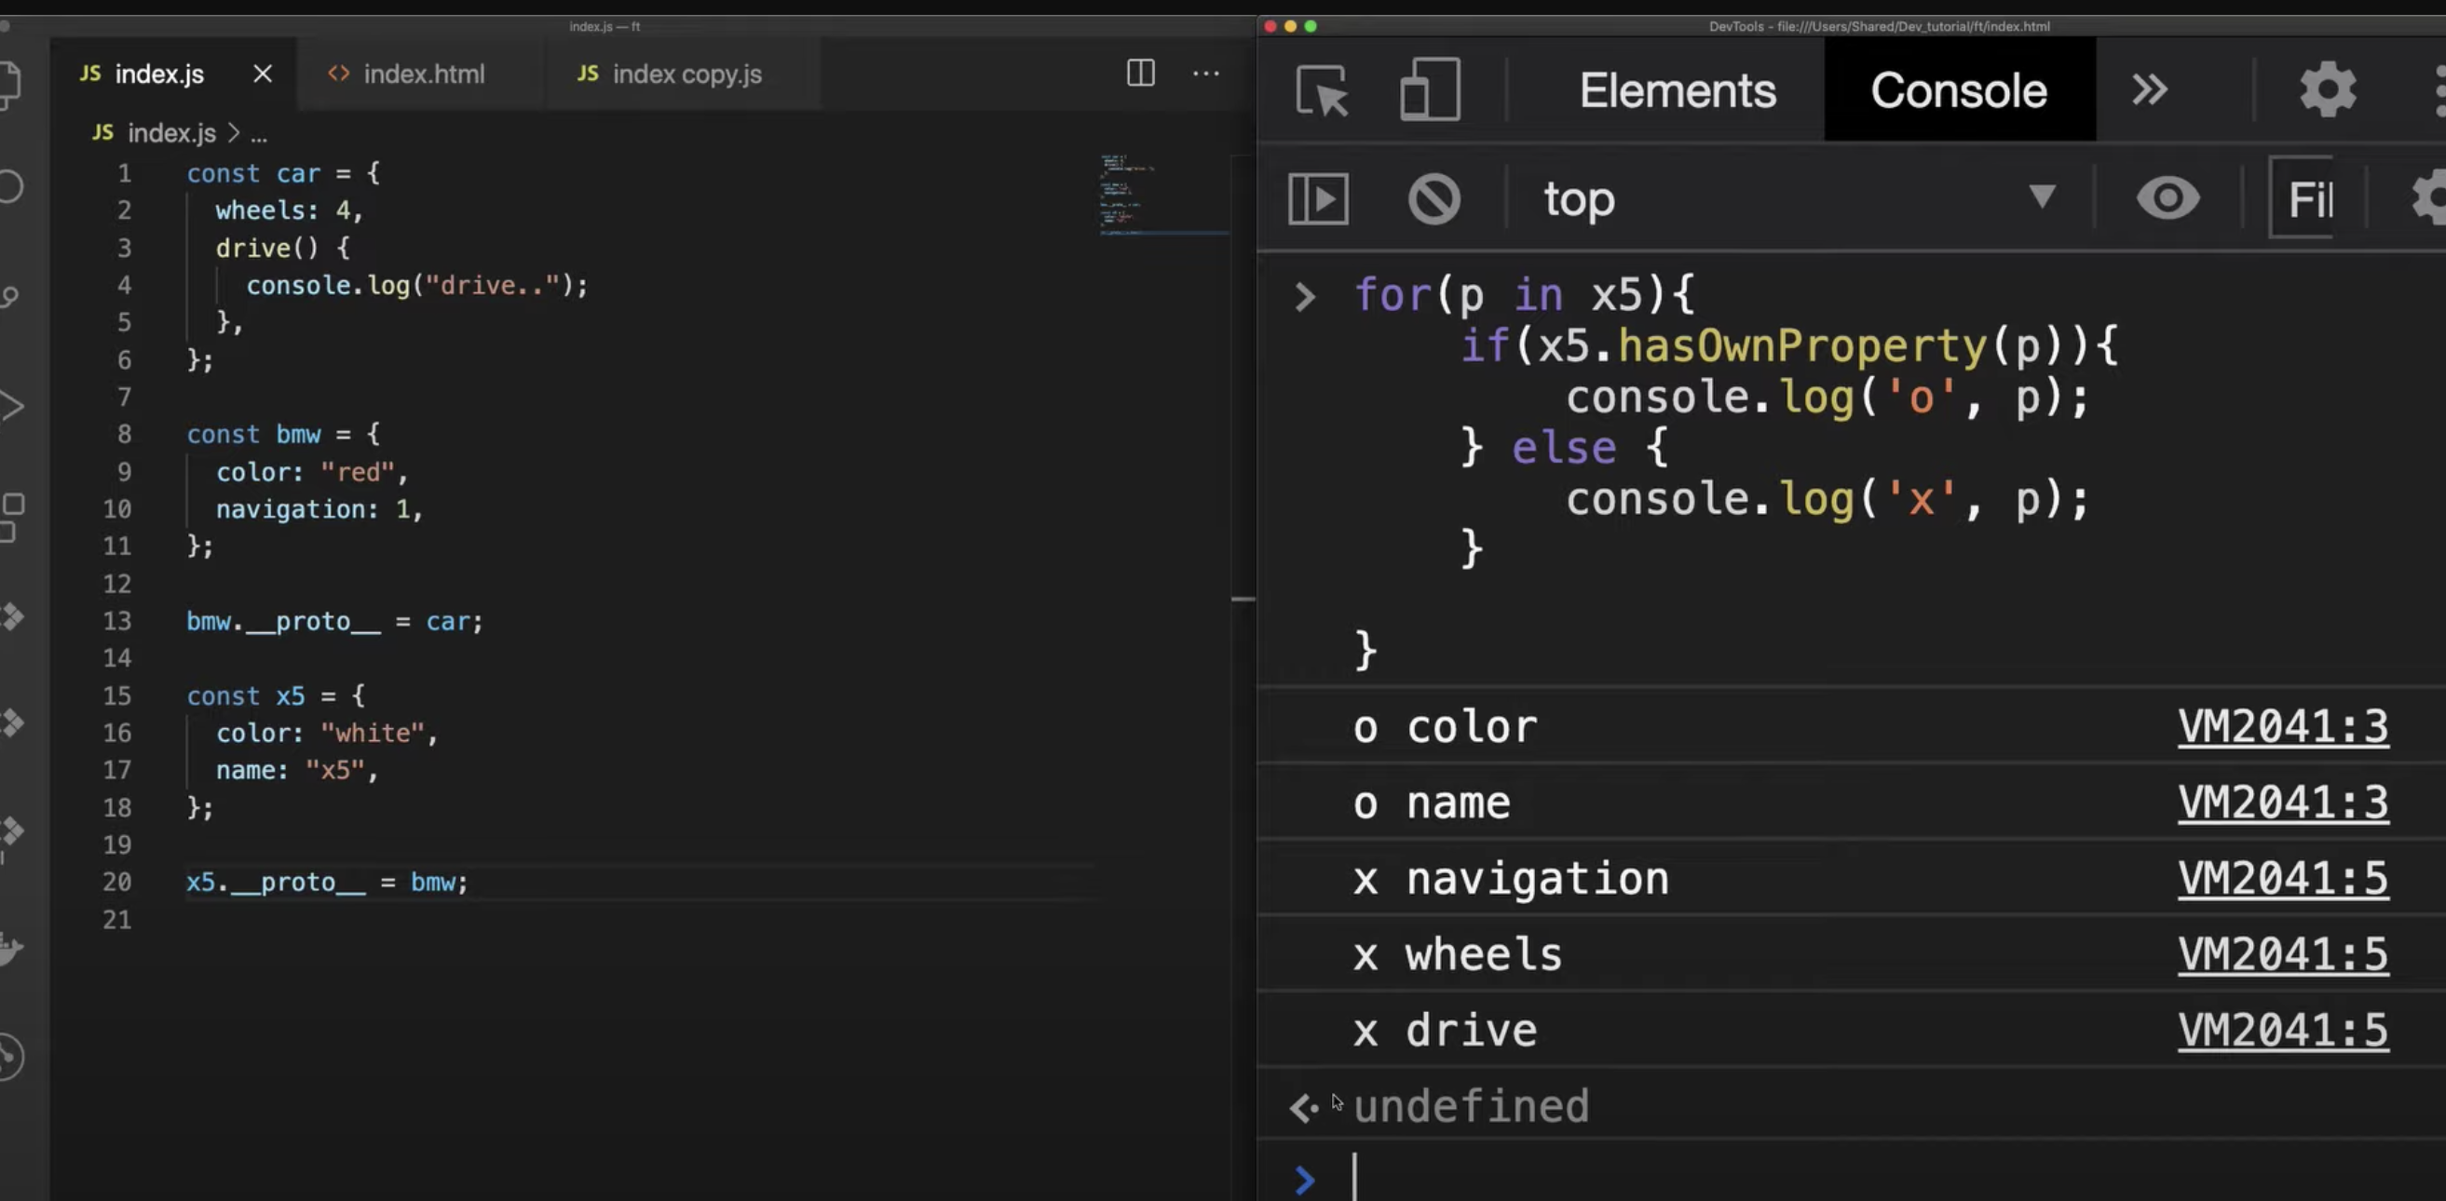This screenshot has height=1201, width=2446.
Task: Open the index.html editor tab
Action: click(423, 74)
